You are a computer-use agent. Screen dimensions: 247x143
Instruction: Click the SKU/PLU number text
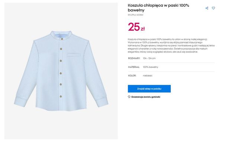point(135,15)
